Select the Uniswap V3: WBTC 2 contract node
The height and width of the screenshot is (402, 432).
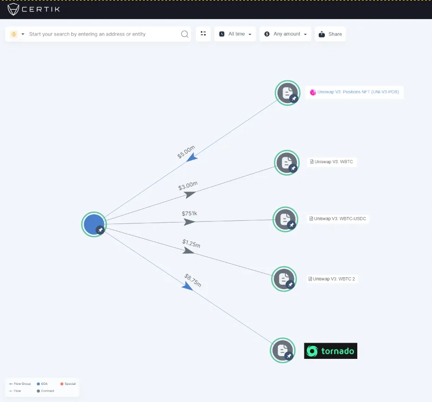(284, 279)
